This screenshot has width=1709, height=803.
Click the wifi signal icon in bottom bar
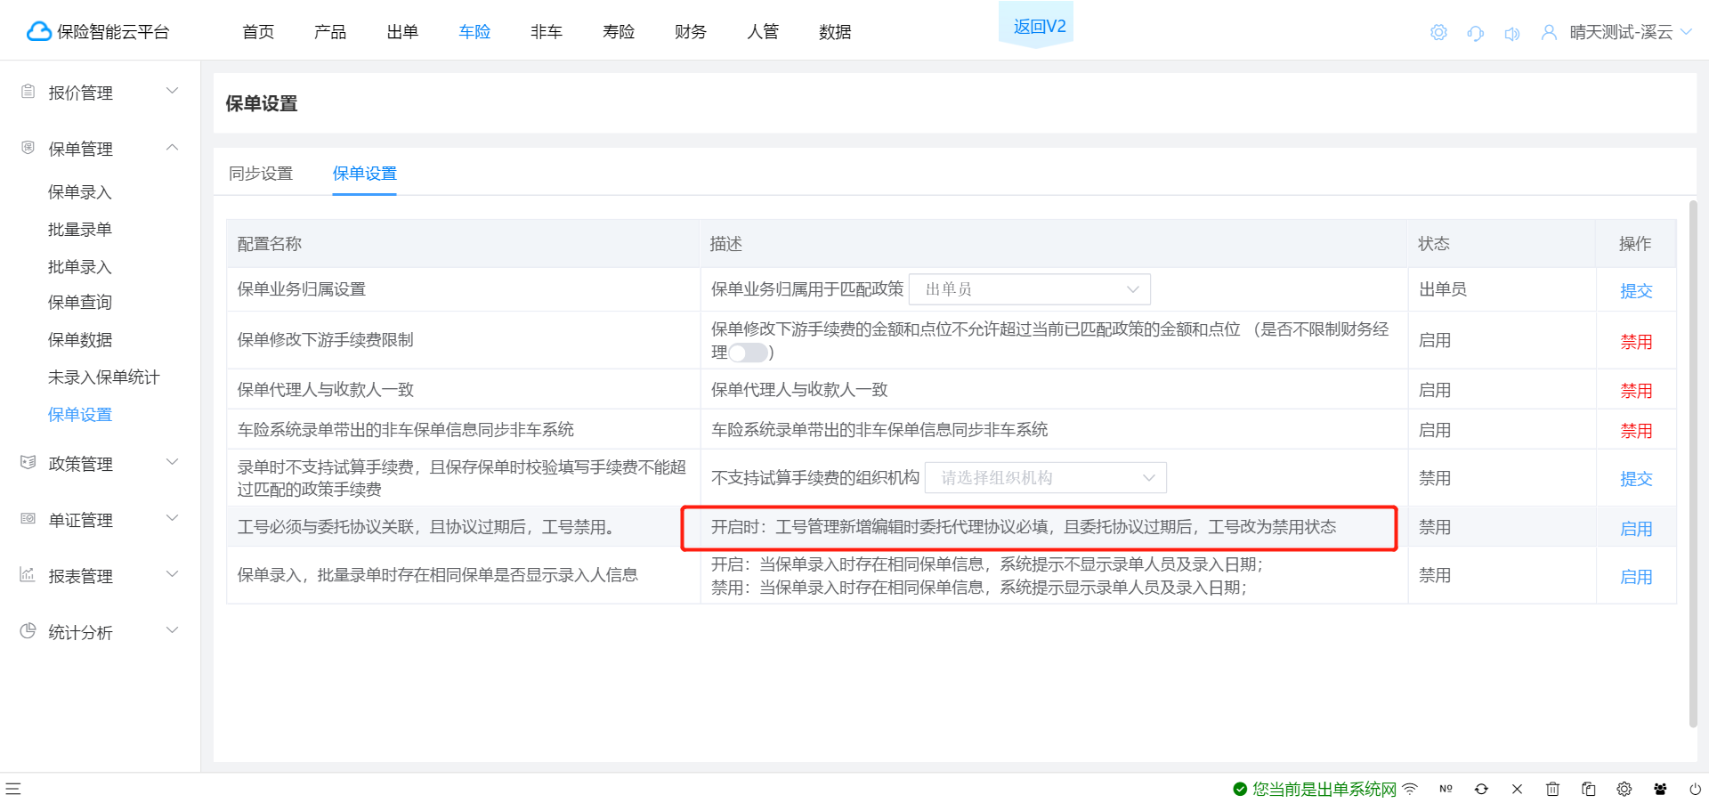coord(1410,789)
